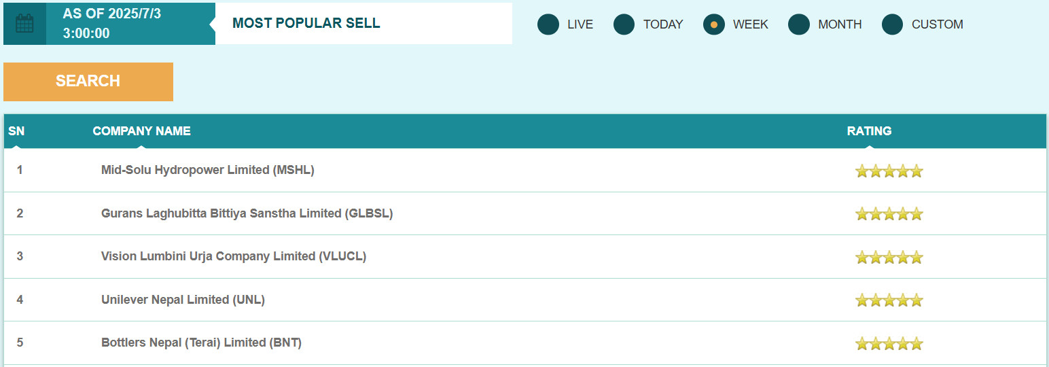The height and width of the screenshot is (367, 1049).
Task: Click star rating for Bottlers Nepal Terai
Action: (x=889, y=343)
